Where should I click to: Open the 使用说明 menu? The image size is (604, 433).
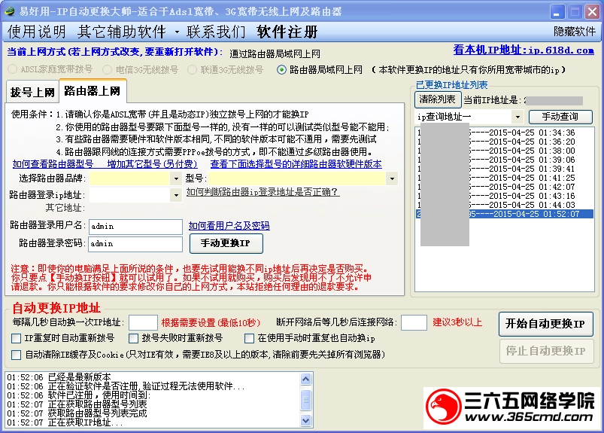point(36,32)
